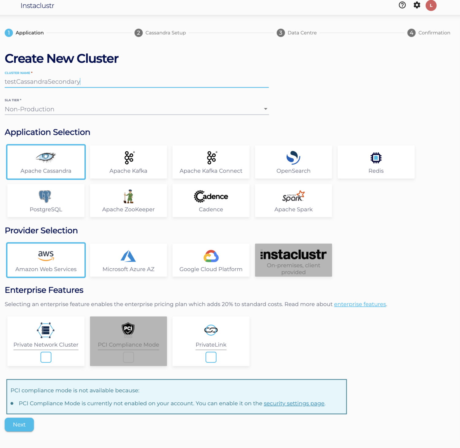Viewport: 460px width, 448px height.
Task: Select Google Cloud Platform as provider
Action: (x=211, y=260)
